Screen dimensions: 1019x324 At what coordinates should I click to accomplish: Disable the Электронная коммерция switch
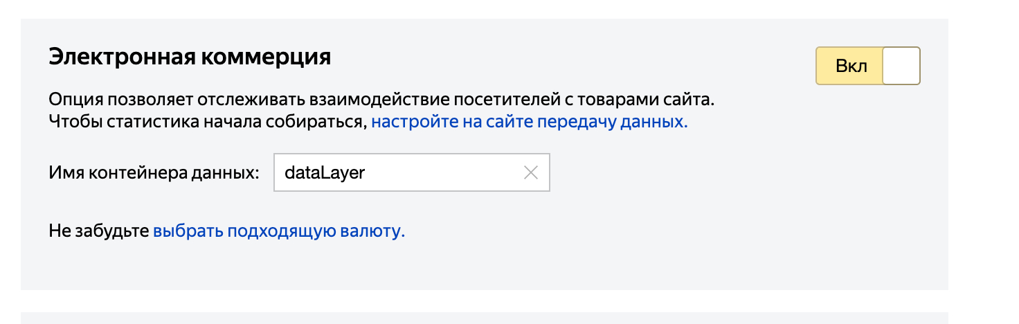(x=867, y=66)
